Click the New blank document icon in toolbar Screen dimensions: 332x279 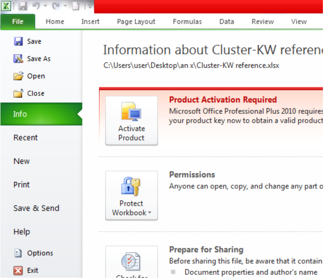pyautogui.click(x=76, y=6)
